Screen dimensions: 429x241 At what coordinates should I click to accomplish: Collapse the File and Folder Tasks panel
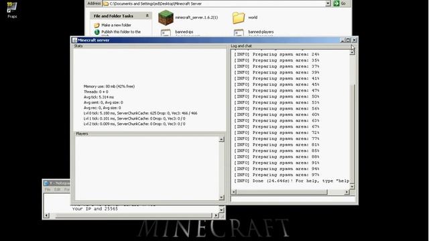[x=147, y=16]
